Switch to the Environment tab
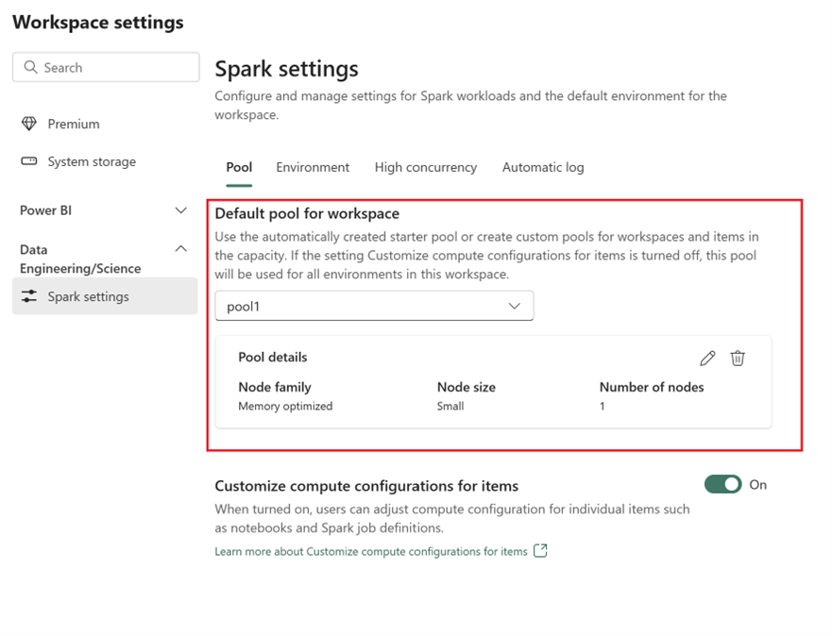 pos(313,167)
